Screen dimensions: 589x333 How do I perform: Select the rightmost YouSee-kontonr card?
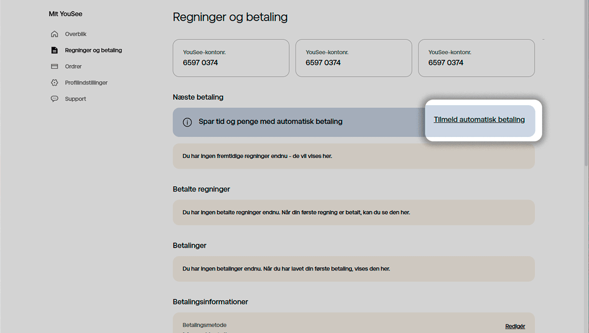click(476, 58)
